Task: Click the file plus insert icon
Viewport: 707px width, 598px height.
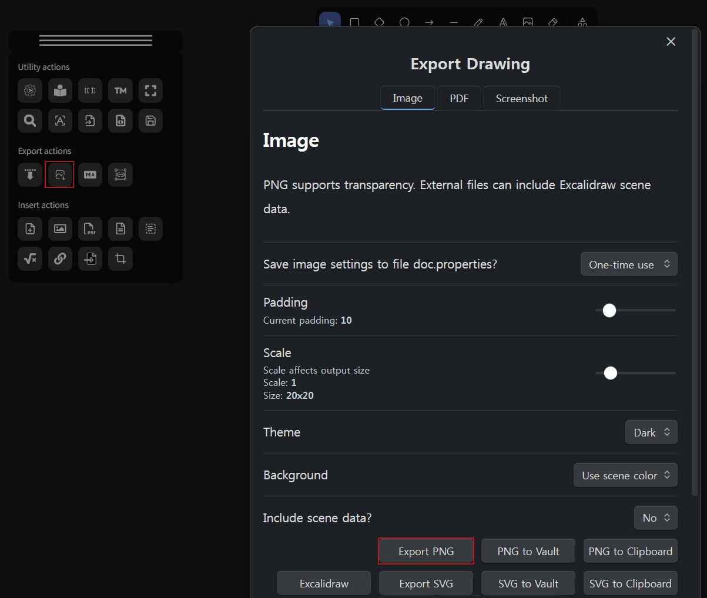Action: click(30, 229)
